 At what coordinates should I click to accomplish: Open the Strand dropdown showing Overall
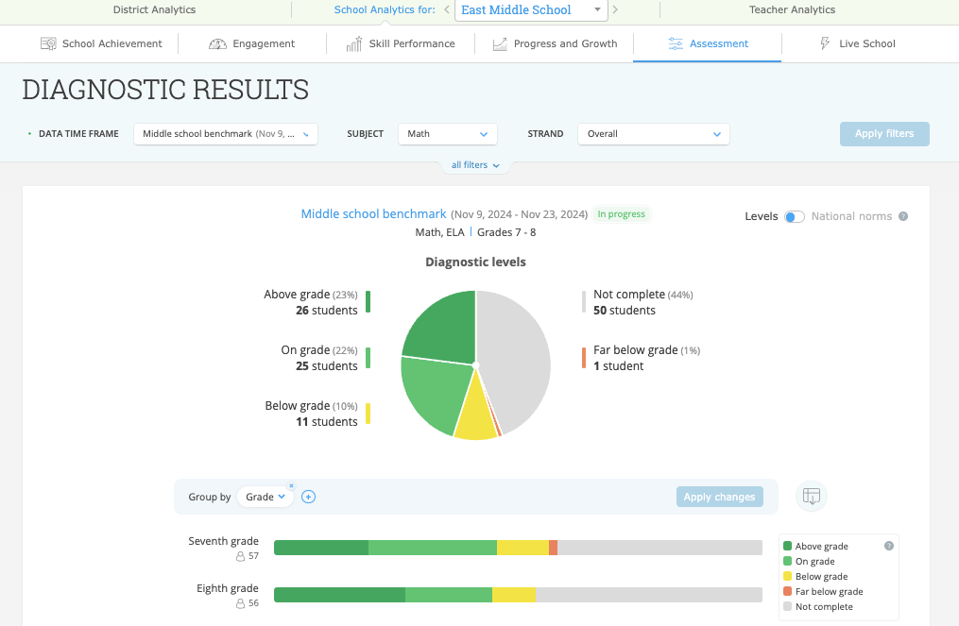(x=653, y=133)
